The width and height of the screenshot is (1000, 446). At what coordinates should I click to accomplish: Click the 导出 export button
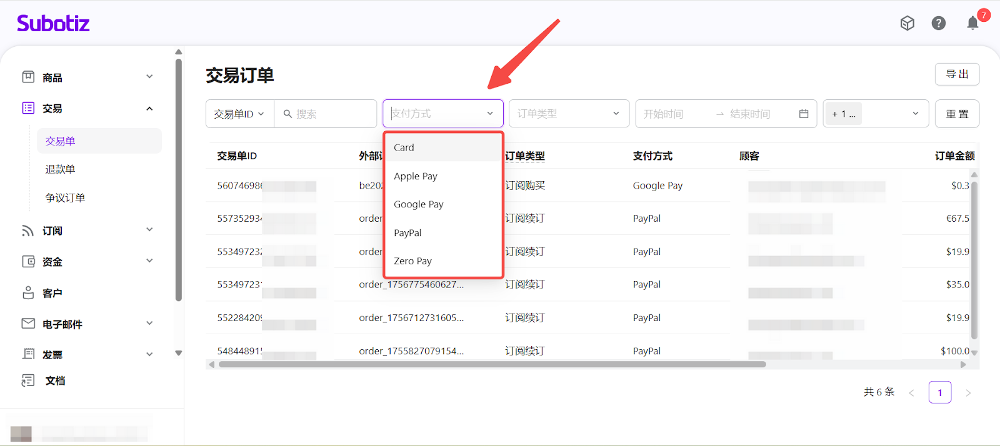(956, 74)
